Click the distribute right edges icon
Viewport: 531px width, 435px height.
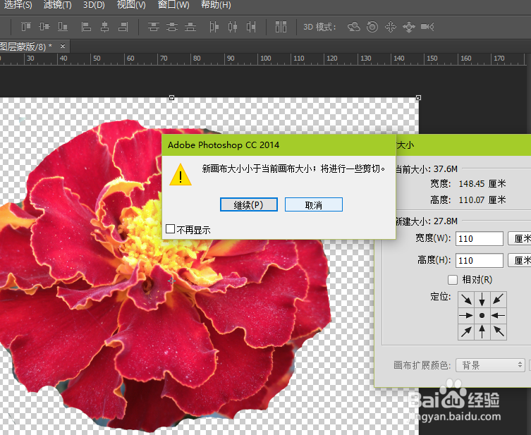tap(250, 26)
